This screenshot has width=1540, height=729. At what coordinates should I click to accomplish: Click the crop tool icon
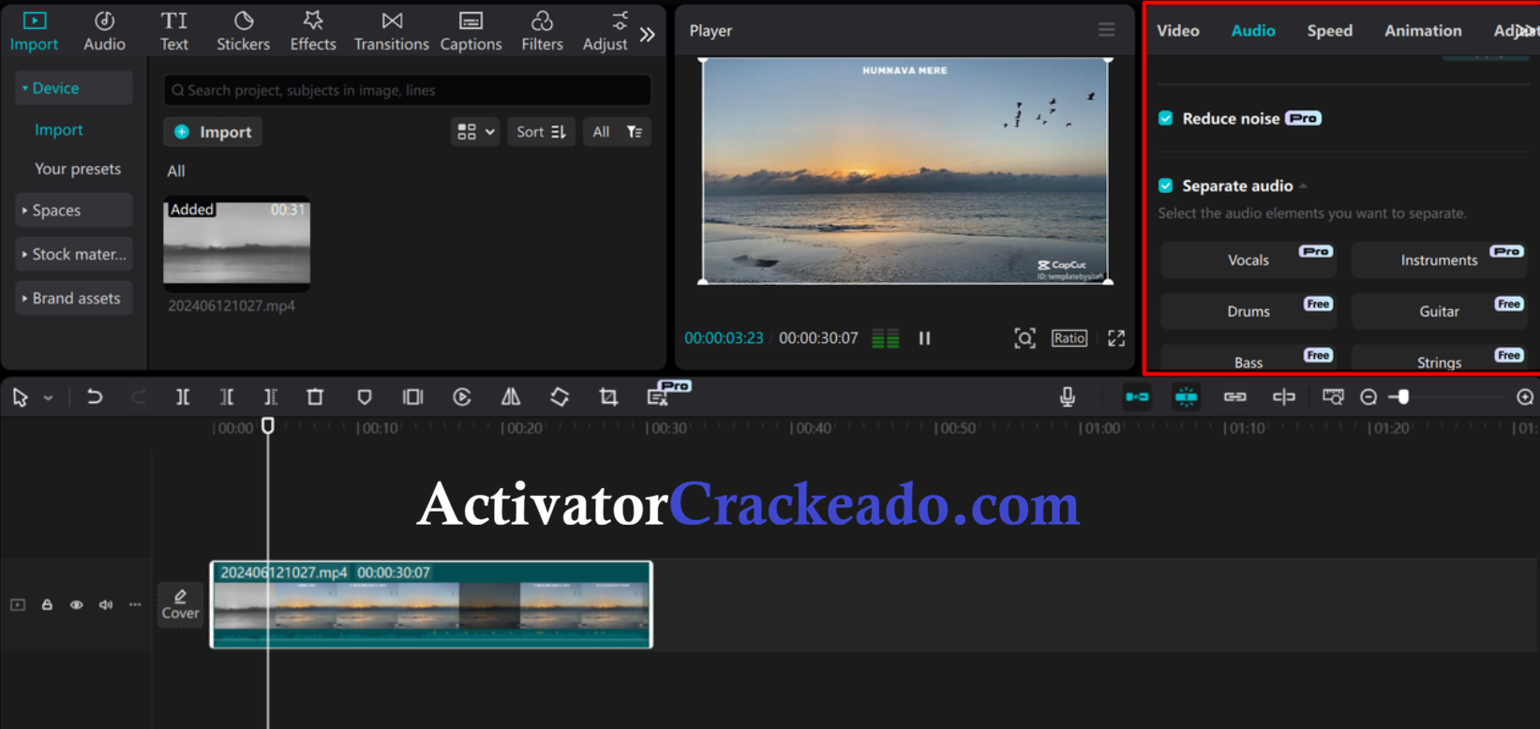pos(608,397)
